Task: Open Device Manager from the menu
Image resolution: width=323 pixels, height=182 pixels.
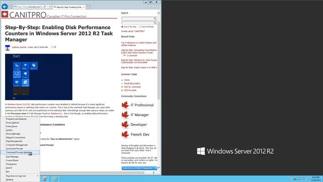Action: 20,134
